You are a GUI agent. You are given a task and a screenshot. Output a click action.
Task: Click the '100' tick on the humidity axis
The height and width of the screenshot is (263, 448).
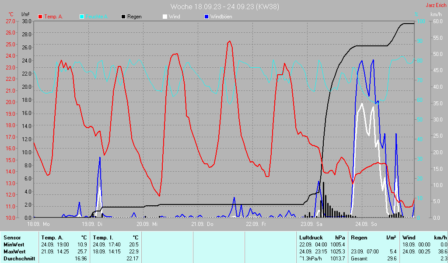(421, 21)
